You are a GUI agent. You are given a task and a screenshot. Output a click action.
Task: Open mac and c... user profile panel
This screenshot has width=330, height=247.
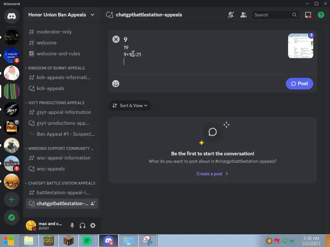click(x=45, y=225)
